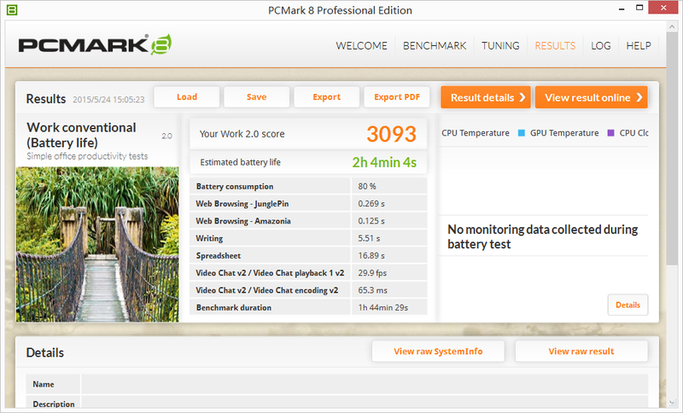Click the Benchmark duration label
Viewport: 683px width, 413px height.
234,308
